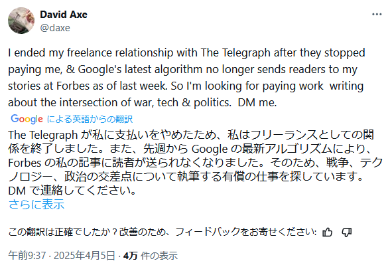Click the thumbs down translation feedback icon
The height and width of the screenshot is (269, 390).
pyautogui.click(x=346, y=232)
